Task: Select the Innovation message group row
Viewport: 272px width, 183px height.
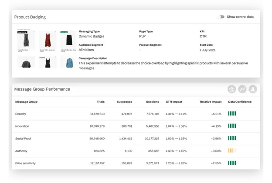Action: pos(136,126)
